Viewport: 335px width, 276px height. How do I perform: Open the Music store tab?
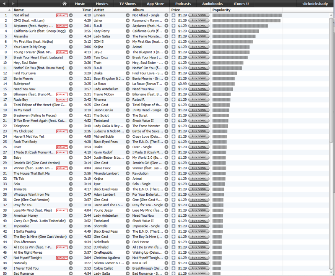coord(80,4)
